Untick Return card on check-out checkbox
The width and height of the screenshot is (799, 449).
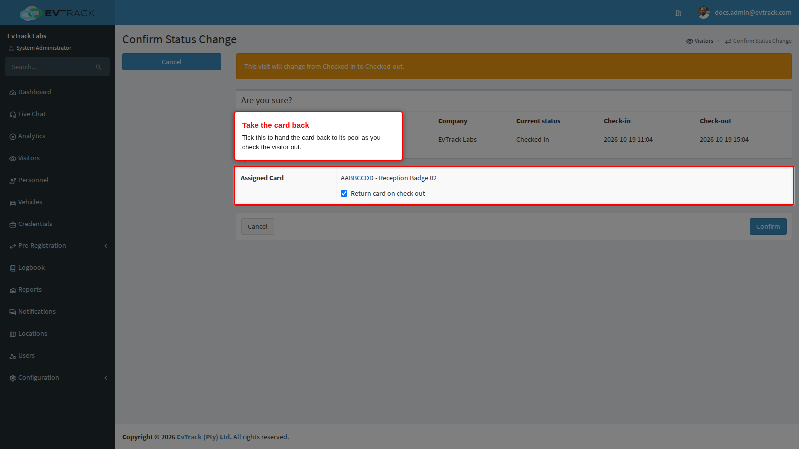[344, 194]
